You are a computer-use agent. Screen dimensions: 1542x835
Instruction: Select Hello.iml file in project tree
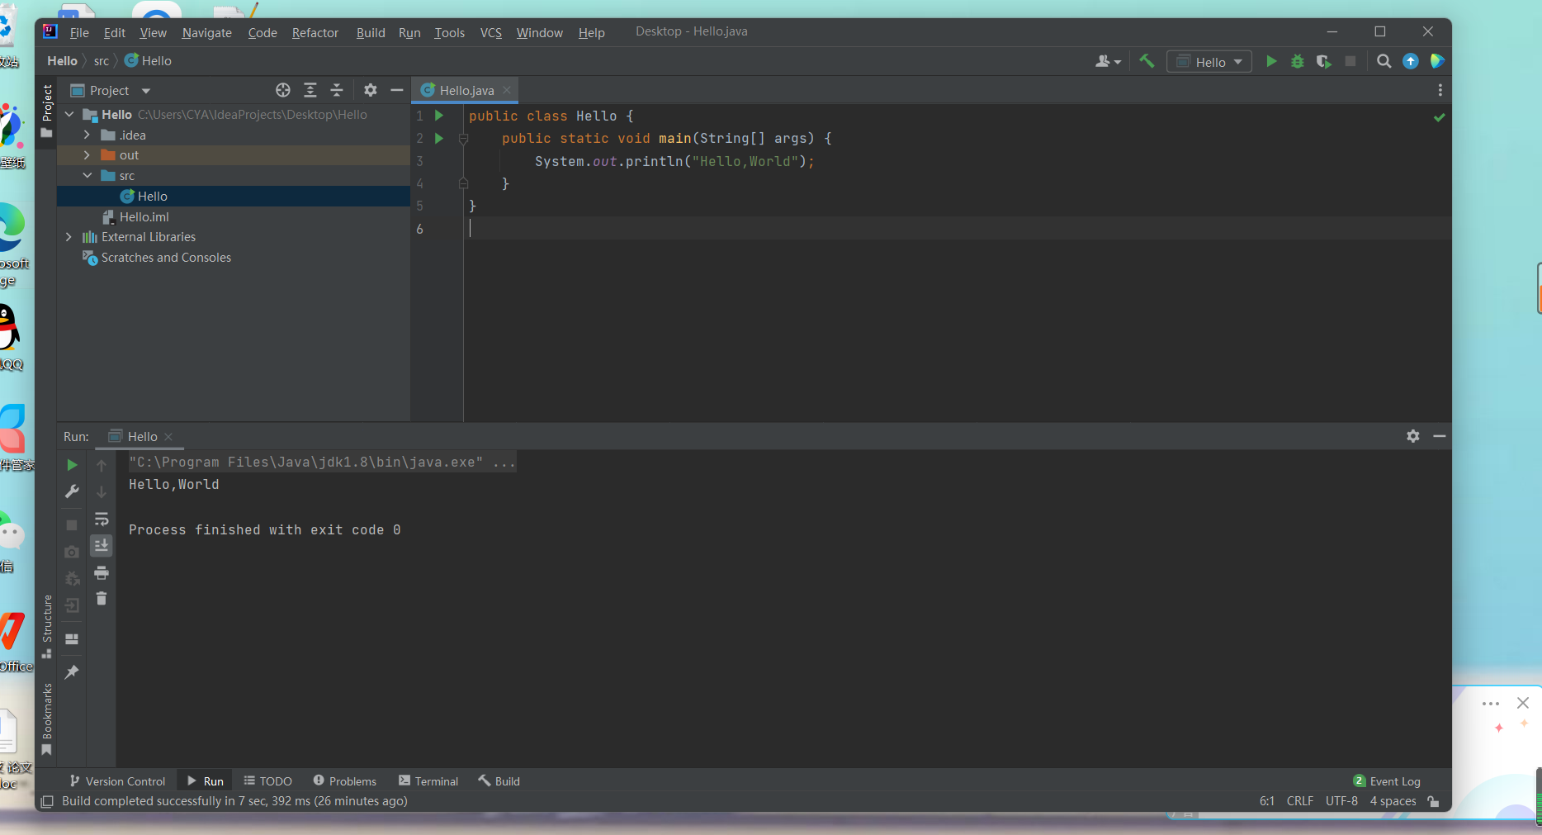click(x=144, y=216)
